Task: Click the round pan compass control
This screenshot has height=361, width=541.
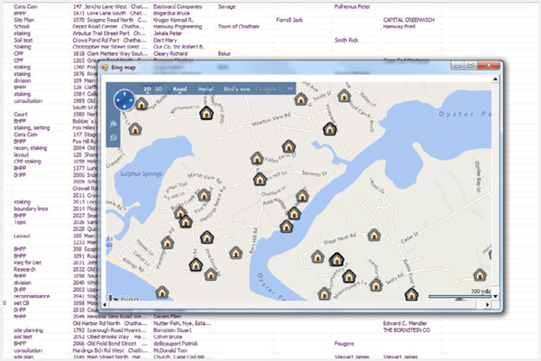Action: click(x=124, y=100)
